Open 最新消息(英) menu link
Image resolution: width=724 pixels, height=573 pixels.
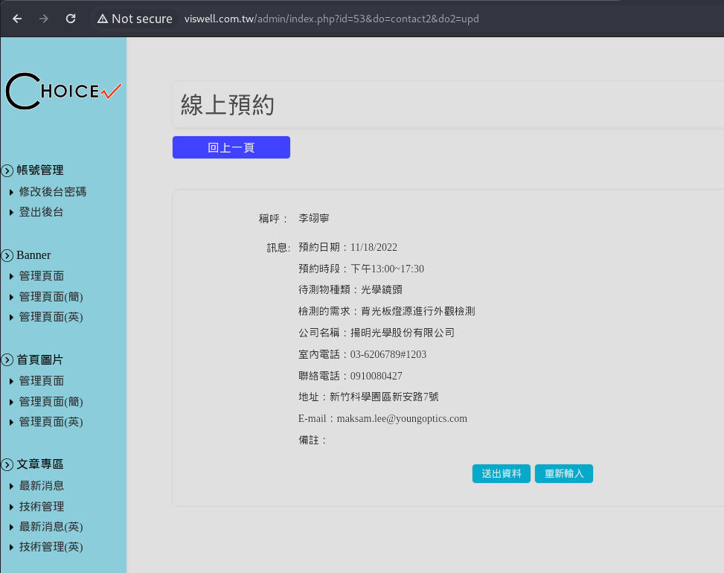click(x=51, y=527)
